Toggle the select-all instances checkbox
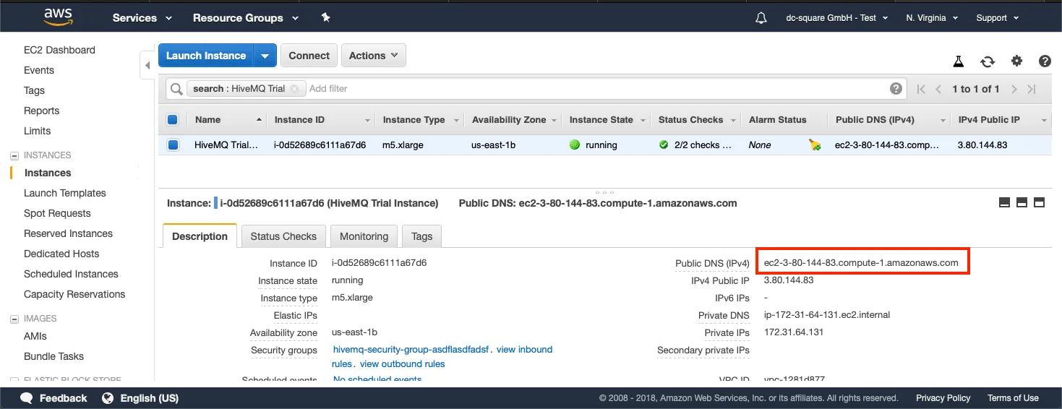 173,120
